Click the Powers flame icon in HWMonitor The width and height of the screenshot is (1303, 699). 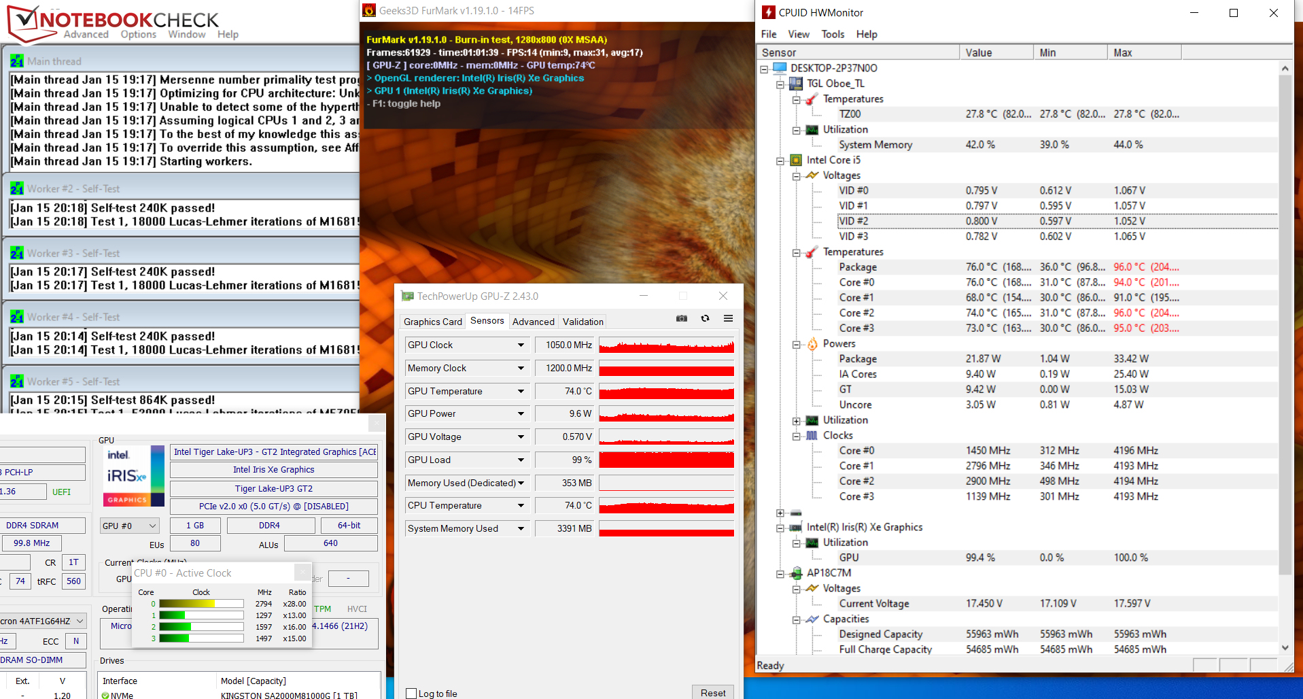(812, 344)
